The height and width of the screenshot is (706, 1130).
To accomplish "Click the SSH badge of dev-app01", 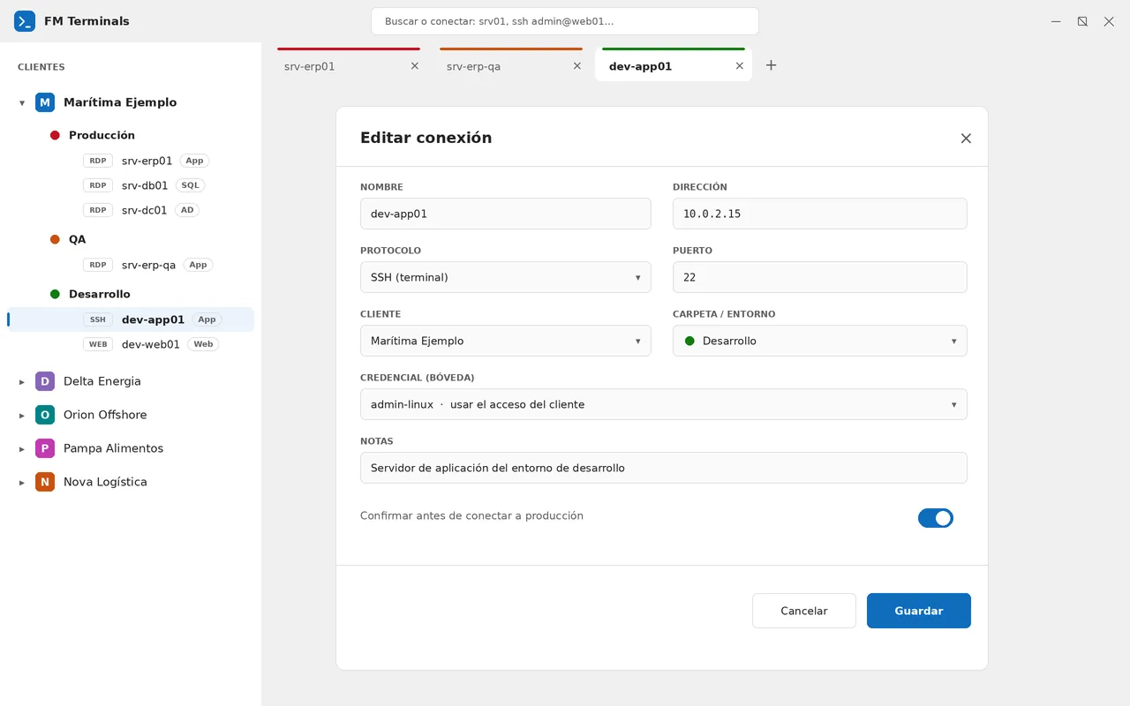I will [98, 319].
